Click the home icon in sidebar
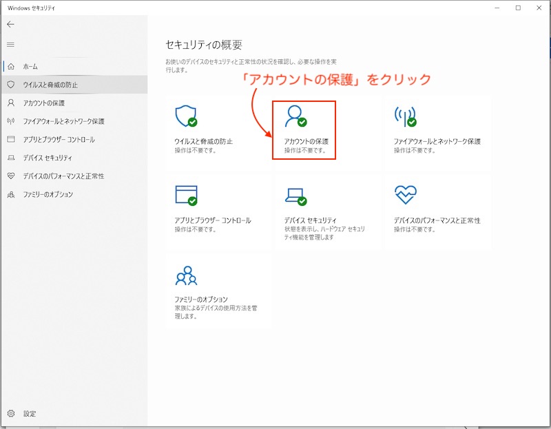Screen dimensions: 551x429 11,66
